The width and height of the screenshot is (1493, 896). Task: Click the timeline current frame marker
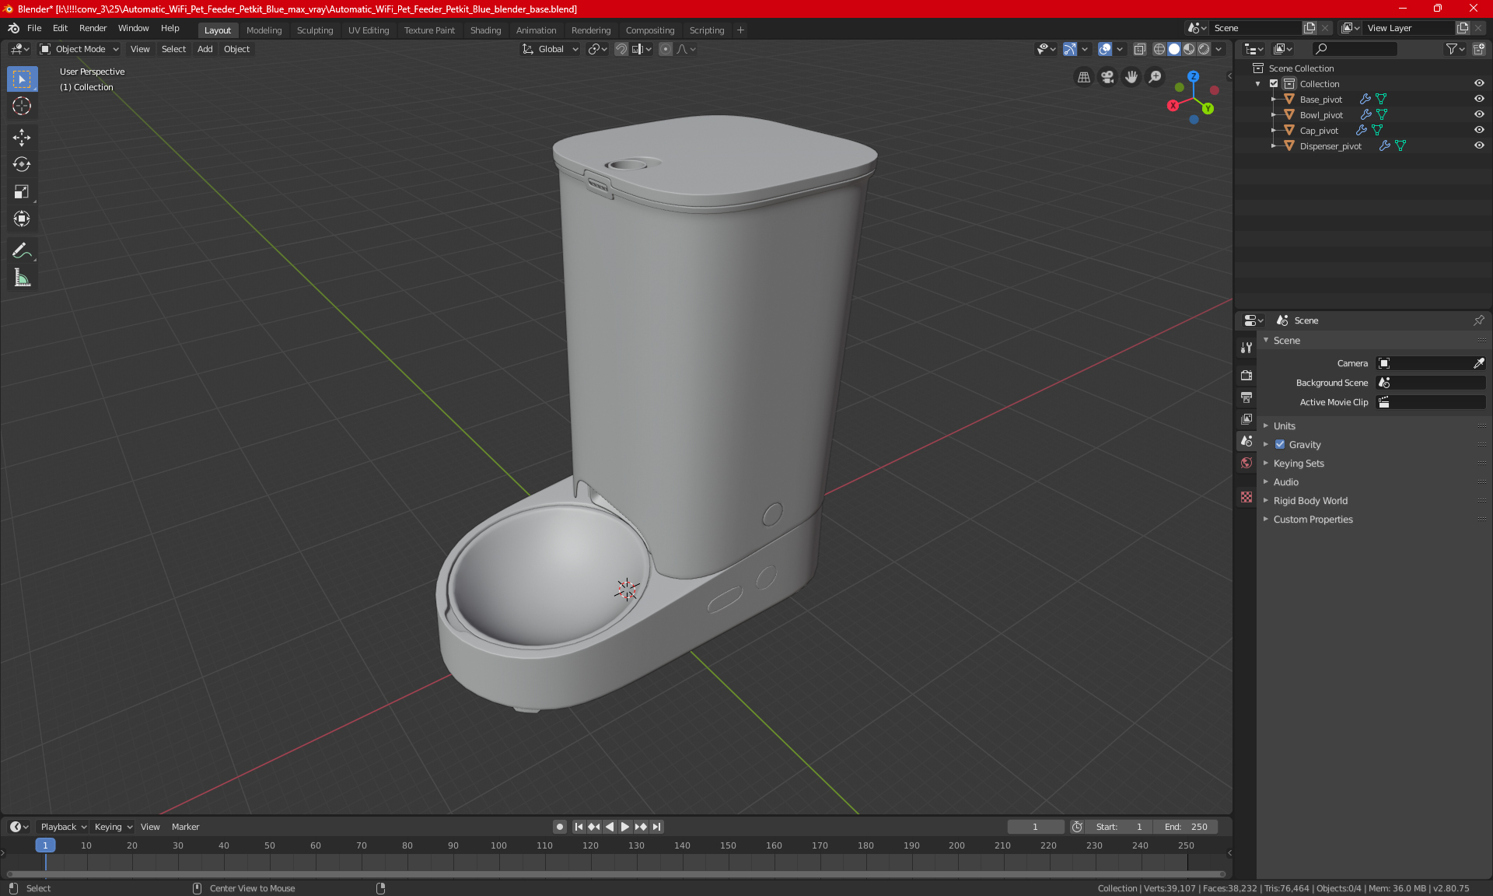pos(45,845)
